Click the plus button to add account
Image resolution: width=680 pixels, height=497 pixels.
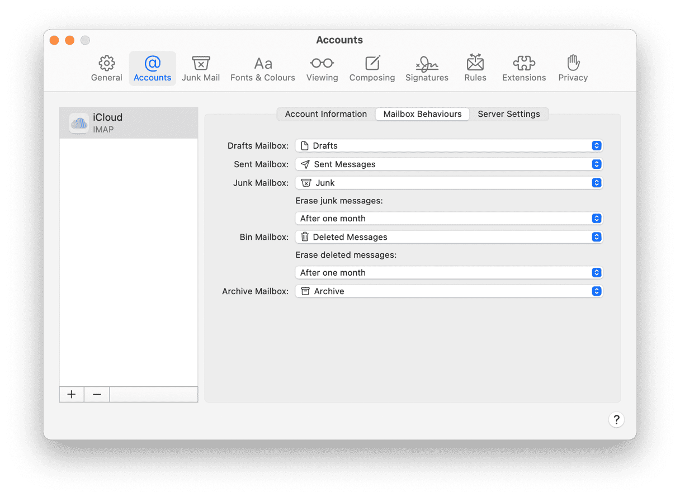tap(72, 394)
